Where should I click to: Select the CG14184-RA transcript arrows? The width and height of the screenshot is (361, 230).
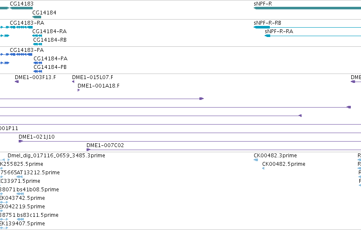(37, 36)
